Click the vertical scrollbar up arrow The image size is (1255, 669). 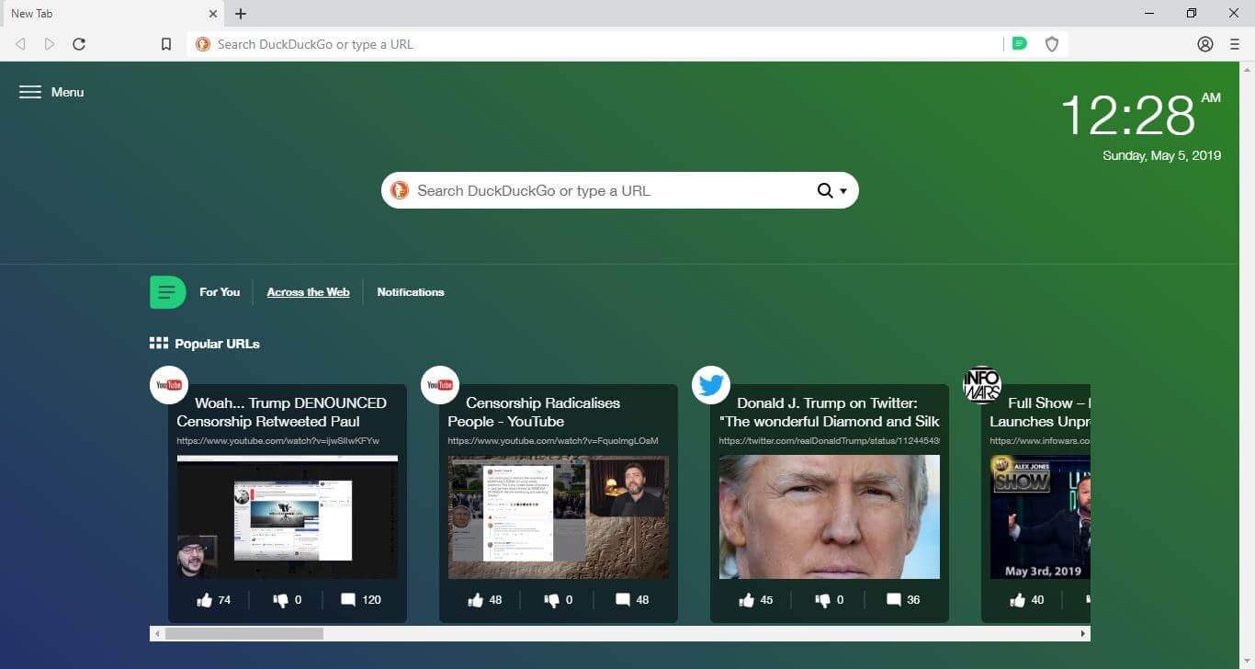pyautogui.click(x=1248, y=68)
